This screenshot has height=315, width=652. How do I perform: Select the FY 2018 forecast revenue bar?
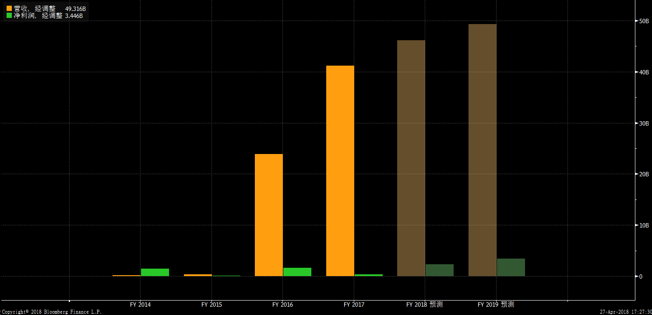[x=411, y=158]
